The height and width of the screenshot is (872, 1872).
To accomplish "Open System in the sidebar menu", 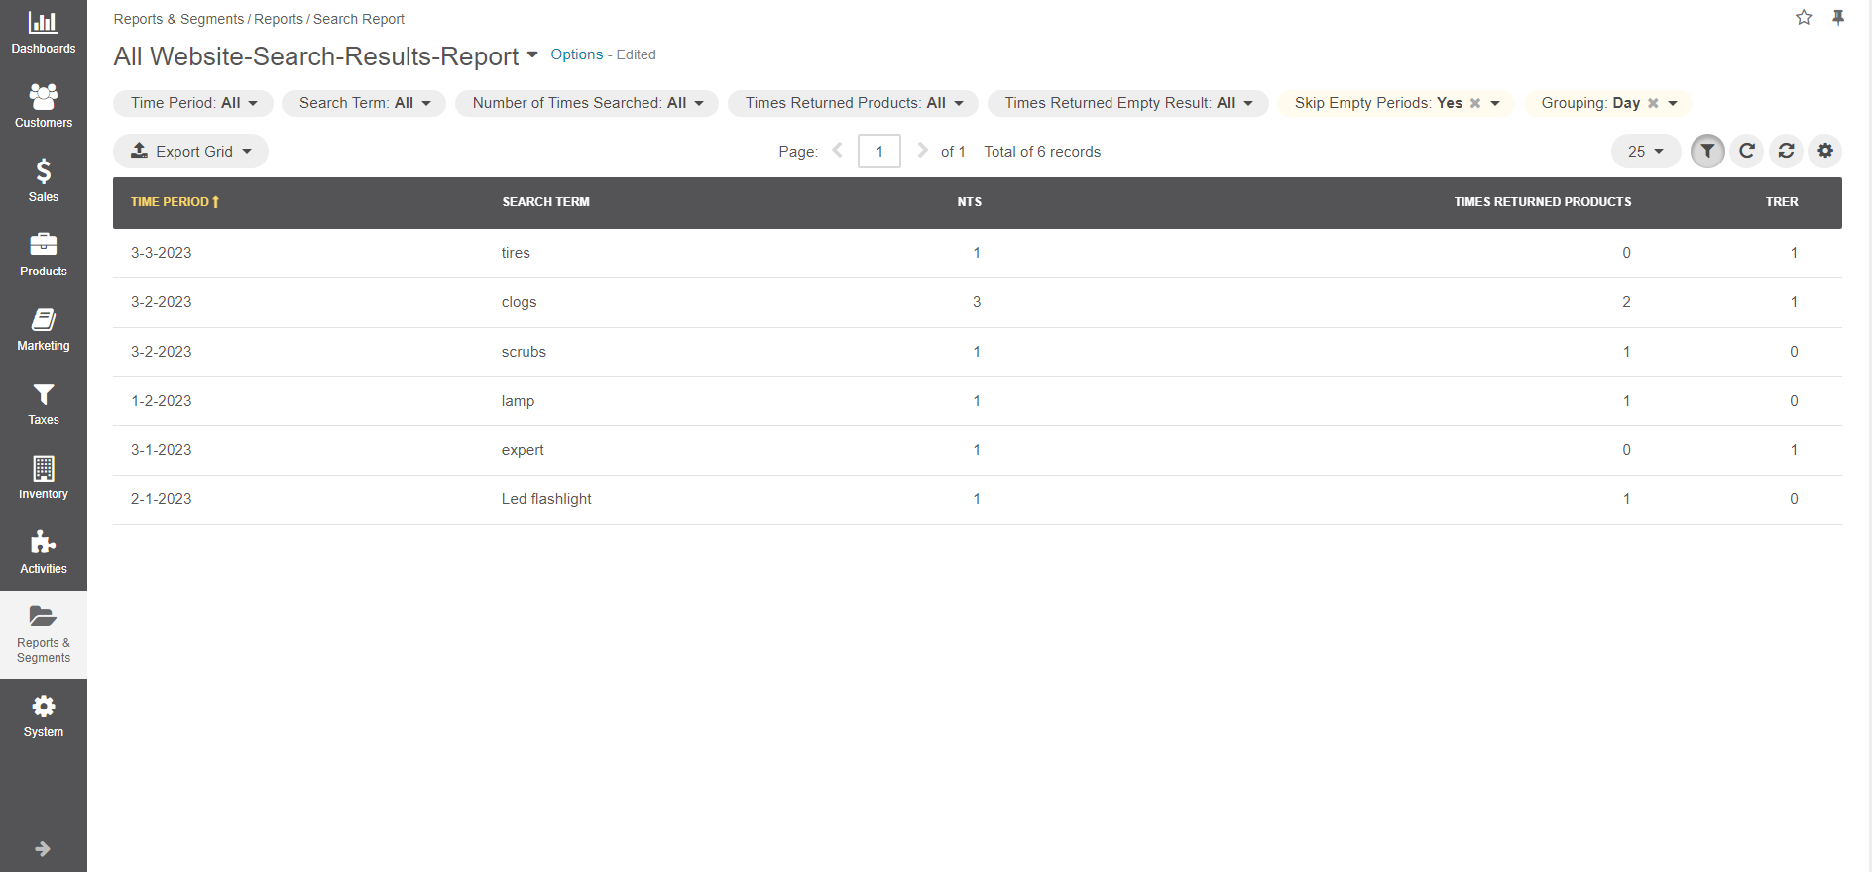I will pos(44,715).
